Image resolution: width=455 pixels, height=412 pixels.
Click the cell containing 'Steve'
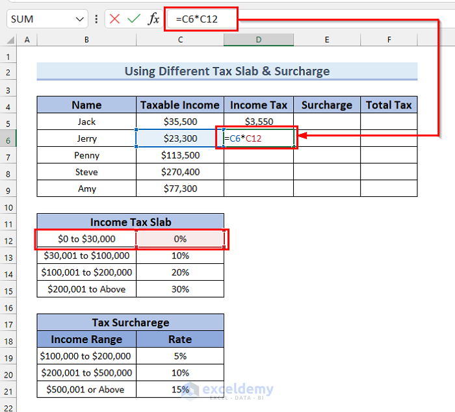coord(86,172)
